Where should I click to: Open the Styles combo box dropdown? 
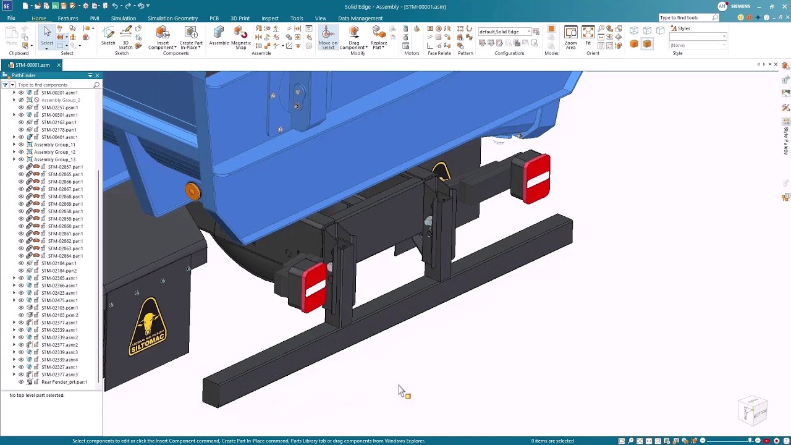724,36
